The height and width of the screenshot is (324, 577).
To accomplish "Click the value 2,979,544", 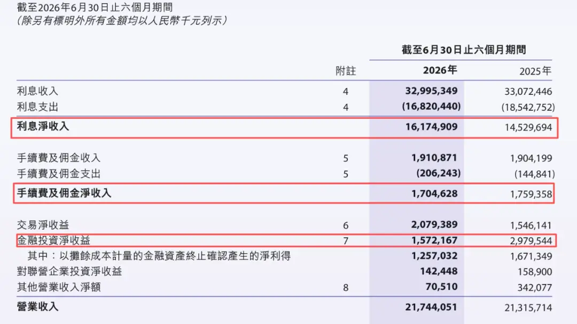I will (531, 241).
